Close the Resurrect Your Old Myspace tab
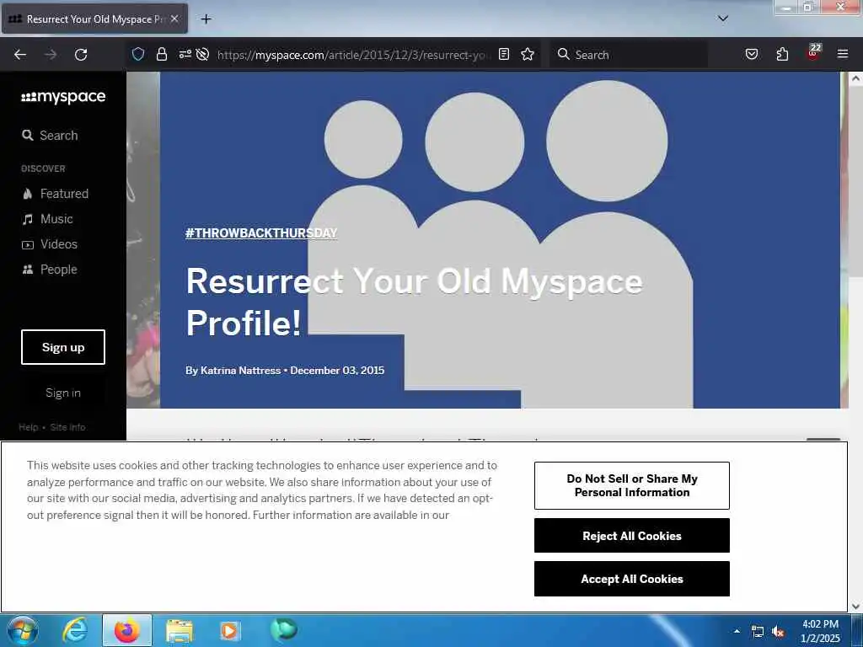863x647 pixels. click(174, 19)
